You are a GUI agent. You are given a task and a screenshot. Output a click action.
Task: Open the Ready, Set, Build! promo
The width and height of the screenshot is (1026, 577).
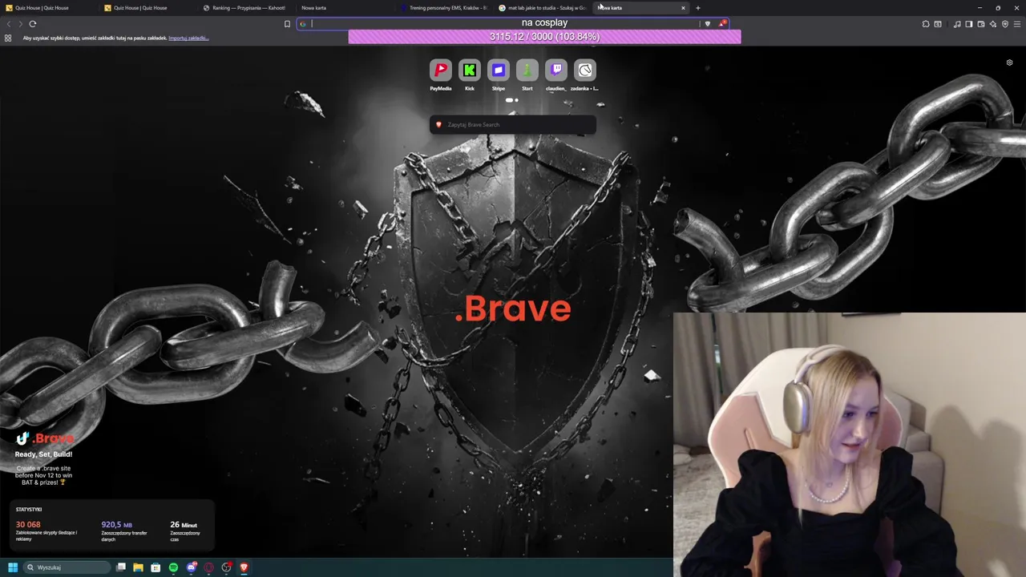43,454
